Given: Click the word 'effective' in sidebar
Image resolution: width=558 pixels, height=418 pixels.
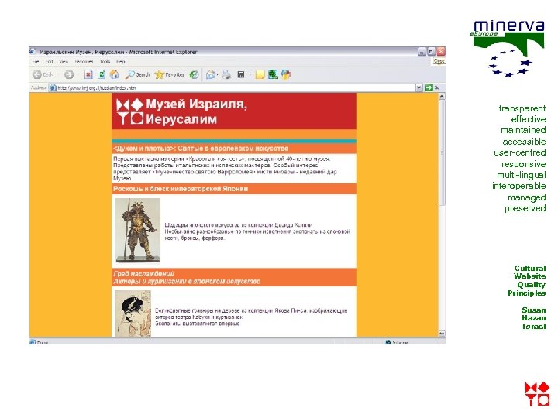Looking at the screenshot, I should point(529,119).
